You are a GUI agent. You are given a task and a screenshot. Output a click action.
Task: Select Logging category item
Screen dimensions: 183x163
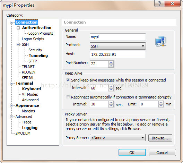coord(30,128)
